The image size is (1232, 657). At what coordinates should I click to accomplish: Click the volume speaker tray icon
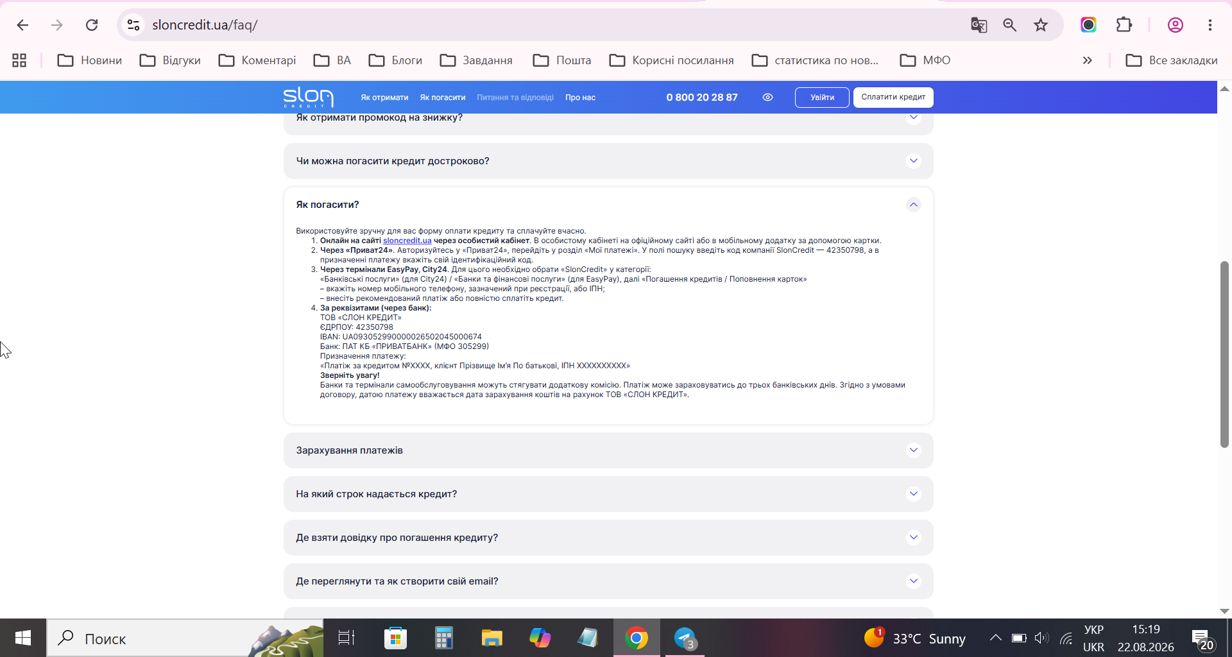[1041, 638]
